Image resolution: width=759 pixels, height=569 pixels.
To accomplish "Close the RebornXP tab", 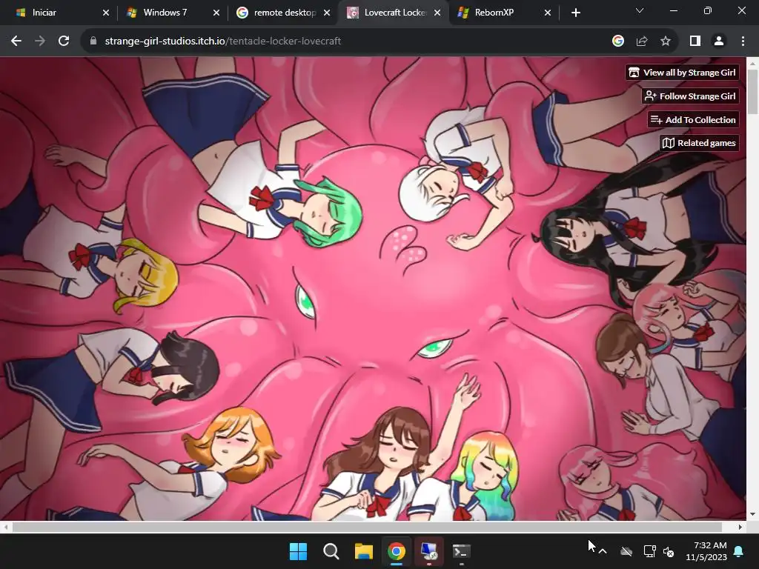I will 548,13.
